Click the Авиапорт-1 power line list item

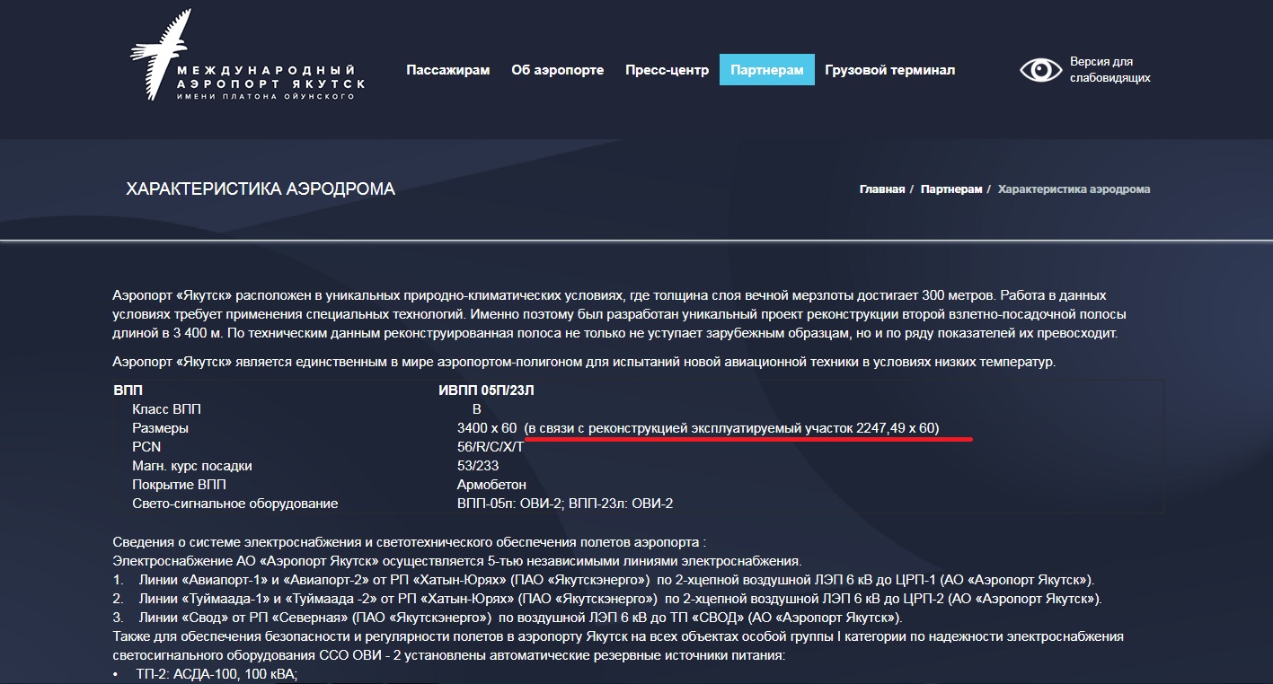[x=605, y=580]
